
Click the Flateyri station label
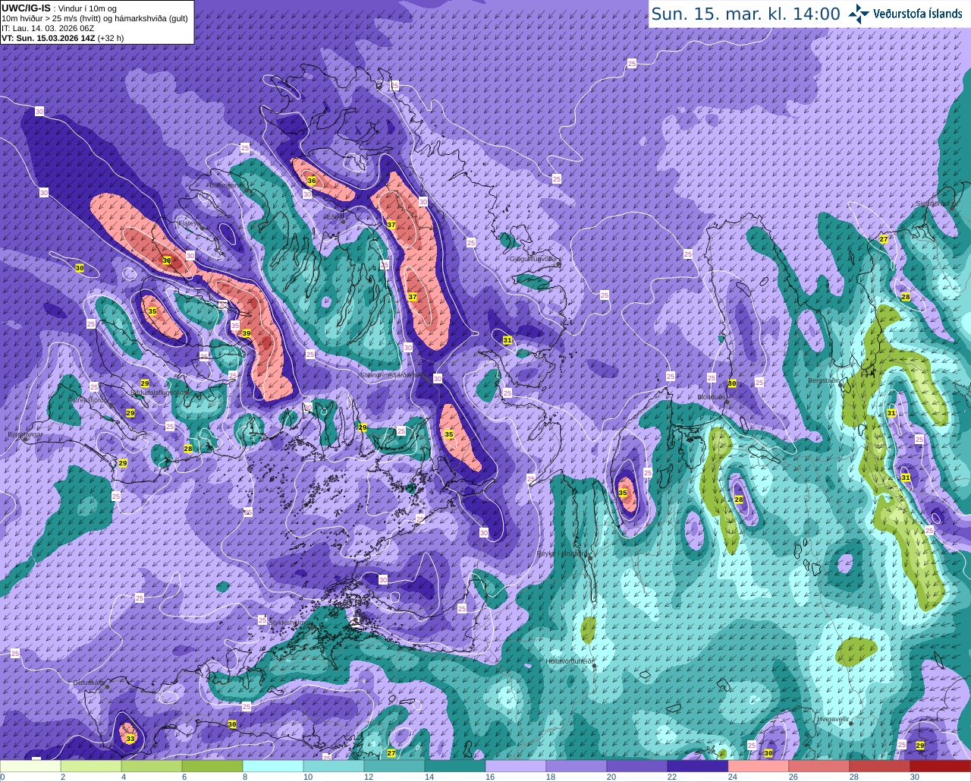coord(188,223)
